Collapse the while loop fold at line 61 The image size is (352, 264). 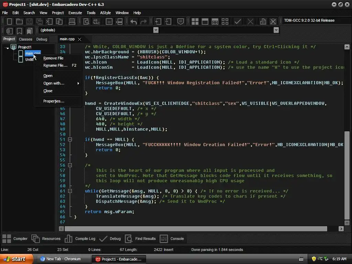click(70, 191)
